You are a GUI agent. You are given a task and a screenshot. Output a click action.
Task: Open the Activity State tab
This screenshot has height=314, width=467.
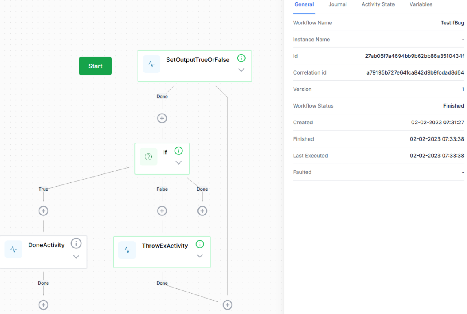[x=378, y=4]
